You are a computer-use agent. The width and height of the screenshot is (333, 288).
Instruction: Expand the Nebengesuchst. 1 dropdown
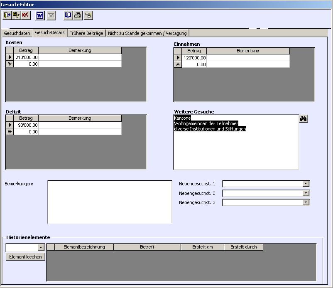click(x=306, y=184)
